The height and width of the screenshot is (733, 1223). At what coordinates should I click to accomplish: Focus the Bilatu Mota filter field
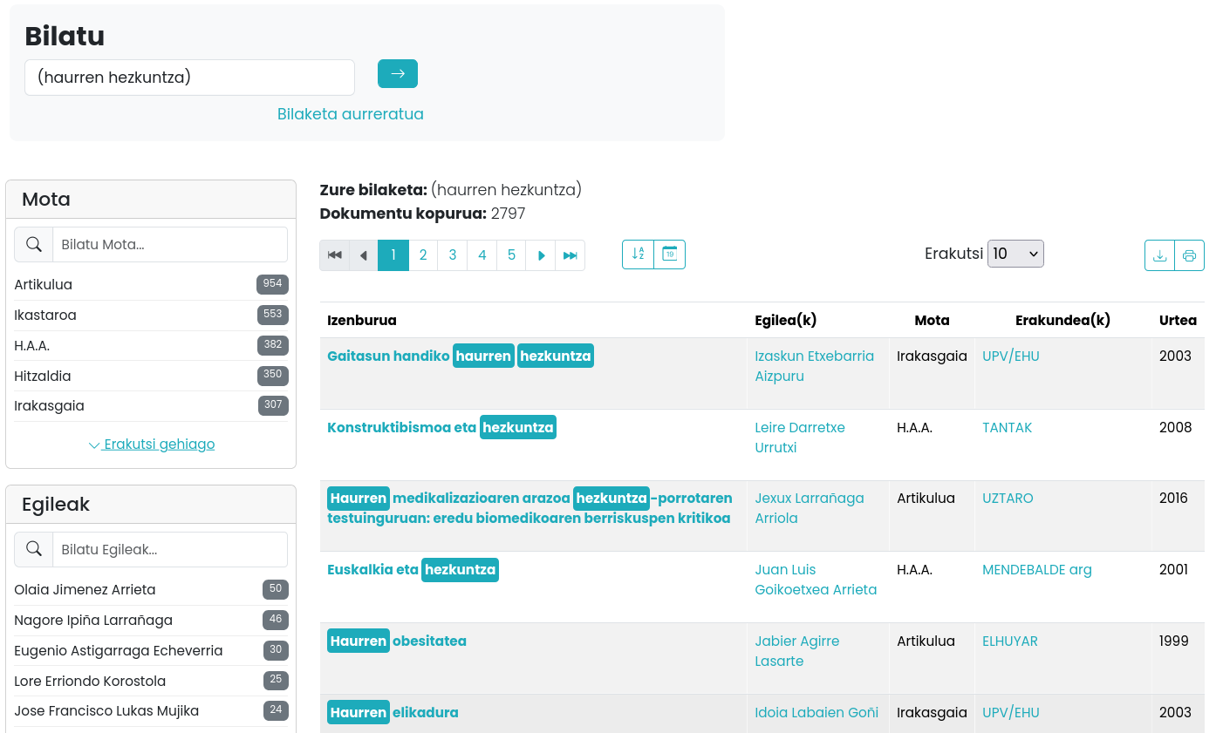[169, 245]
